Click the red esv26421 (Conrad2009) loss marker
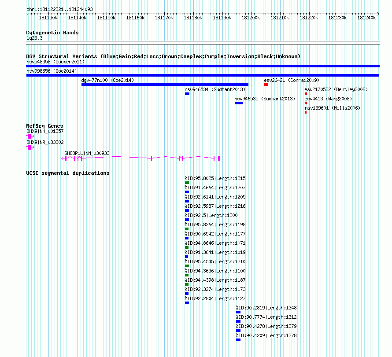 point(266,85)
